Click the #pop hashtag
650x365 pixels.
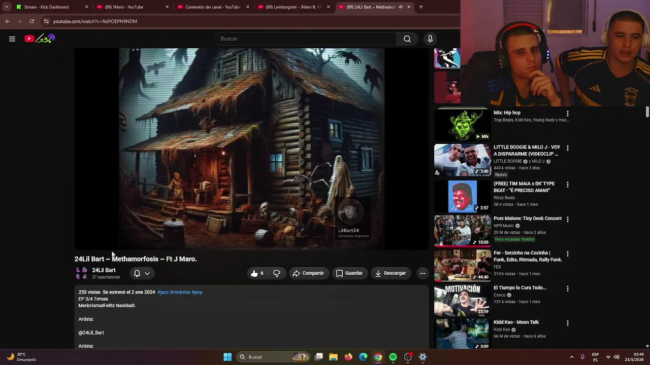click(197, 292)
